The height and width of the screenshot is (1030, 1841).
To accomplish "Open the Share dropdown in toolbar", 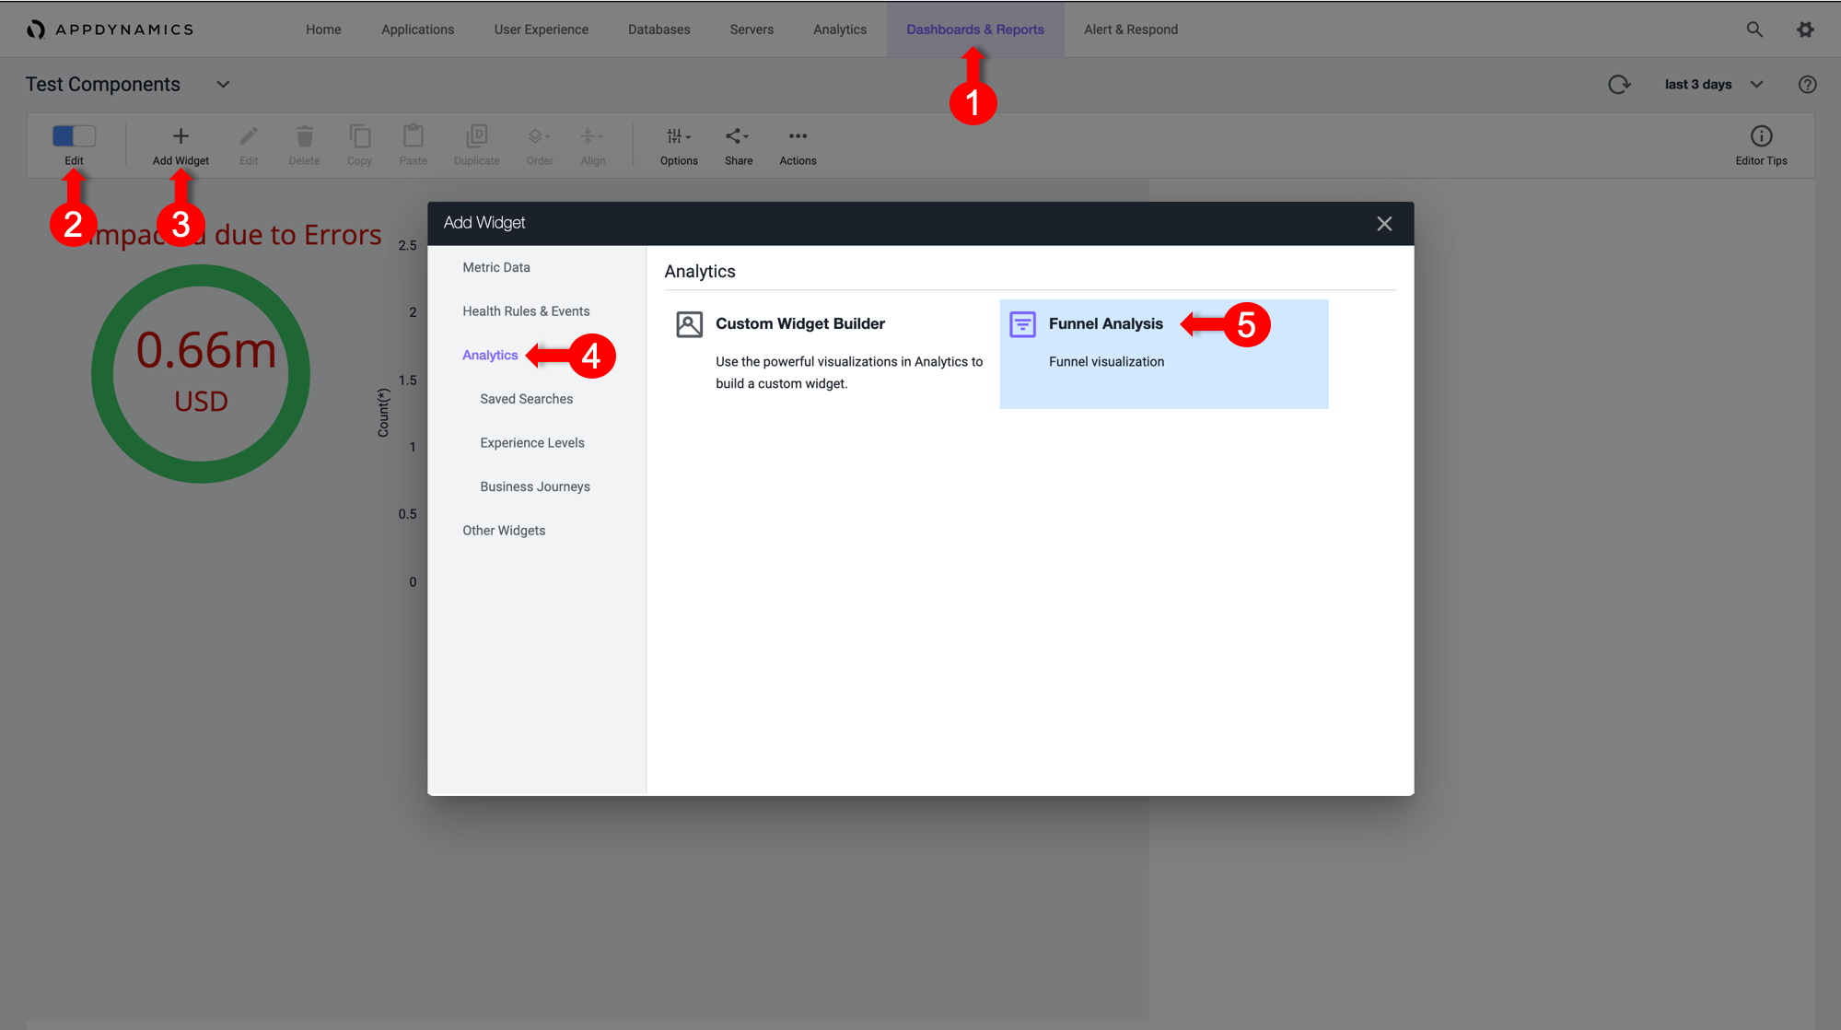I will click(739, 146).
